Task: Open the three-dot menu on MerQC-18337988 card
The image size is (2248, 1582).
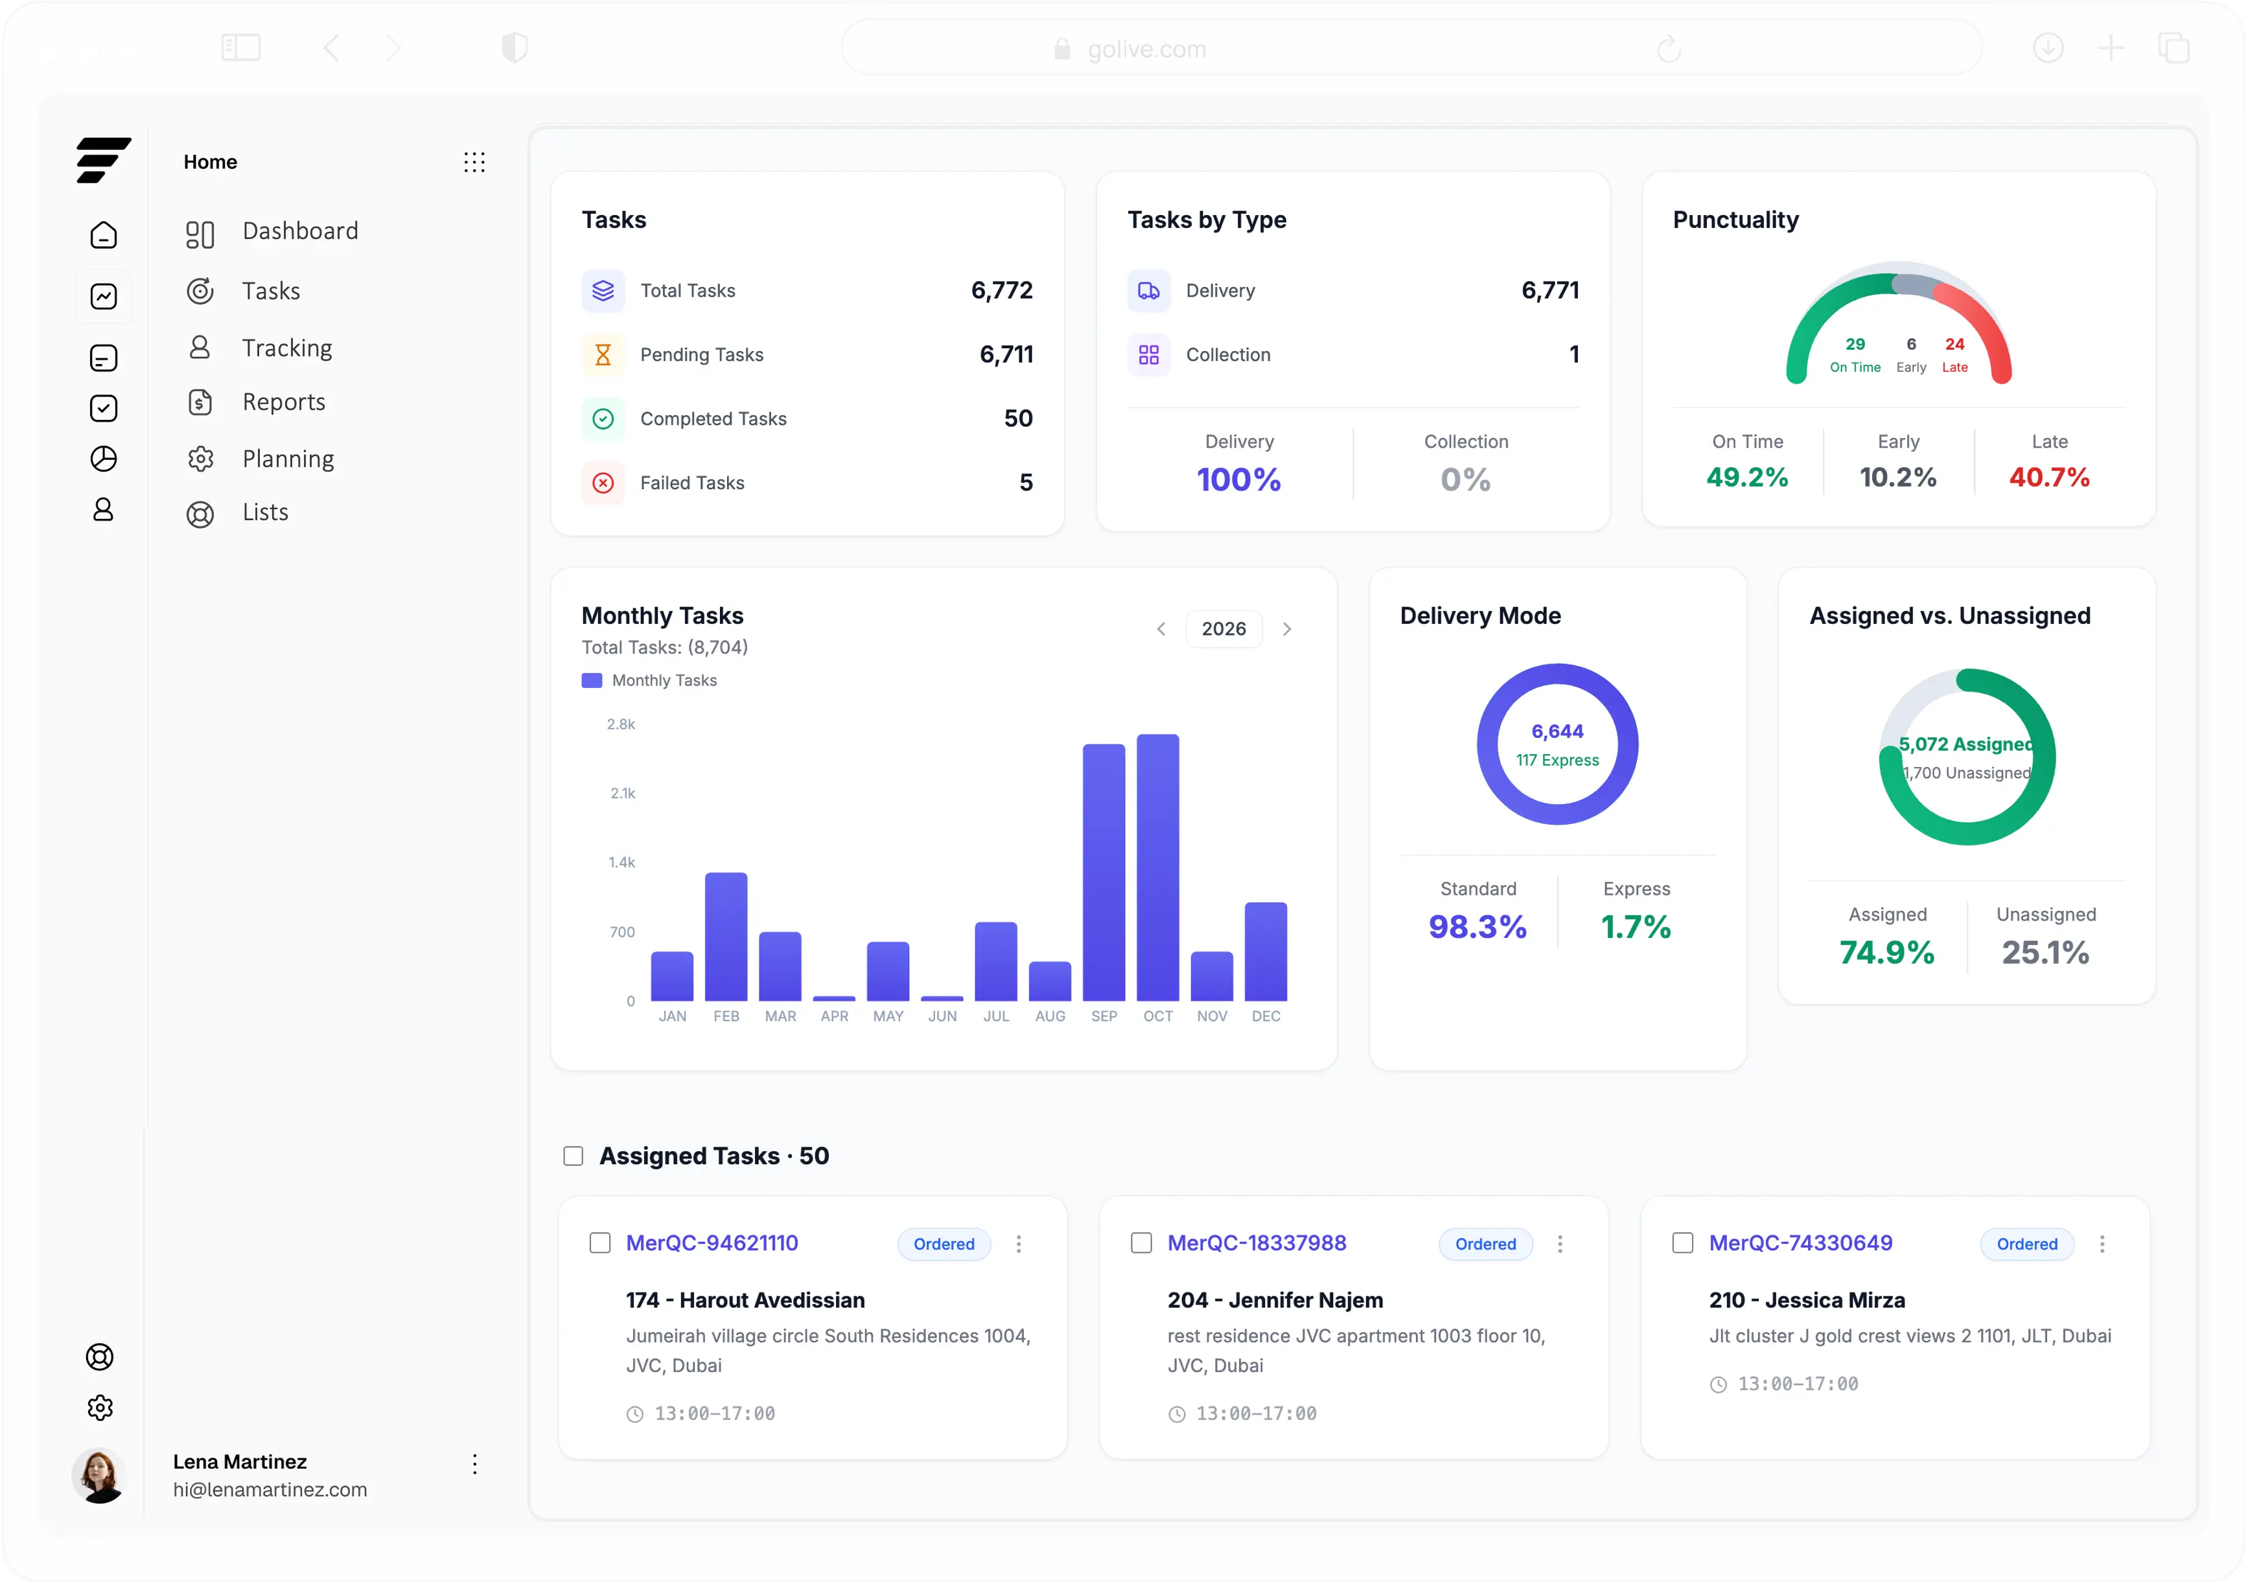Action: (1560, 1243)
